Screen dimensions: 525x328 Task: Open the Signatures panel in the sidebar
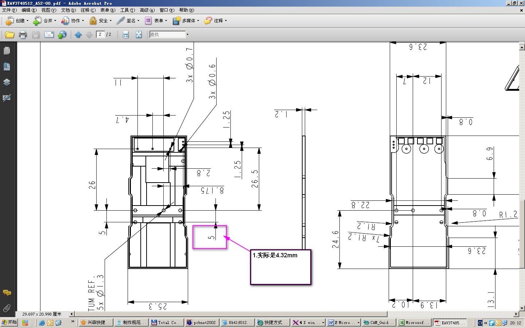pos(7,98)
